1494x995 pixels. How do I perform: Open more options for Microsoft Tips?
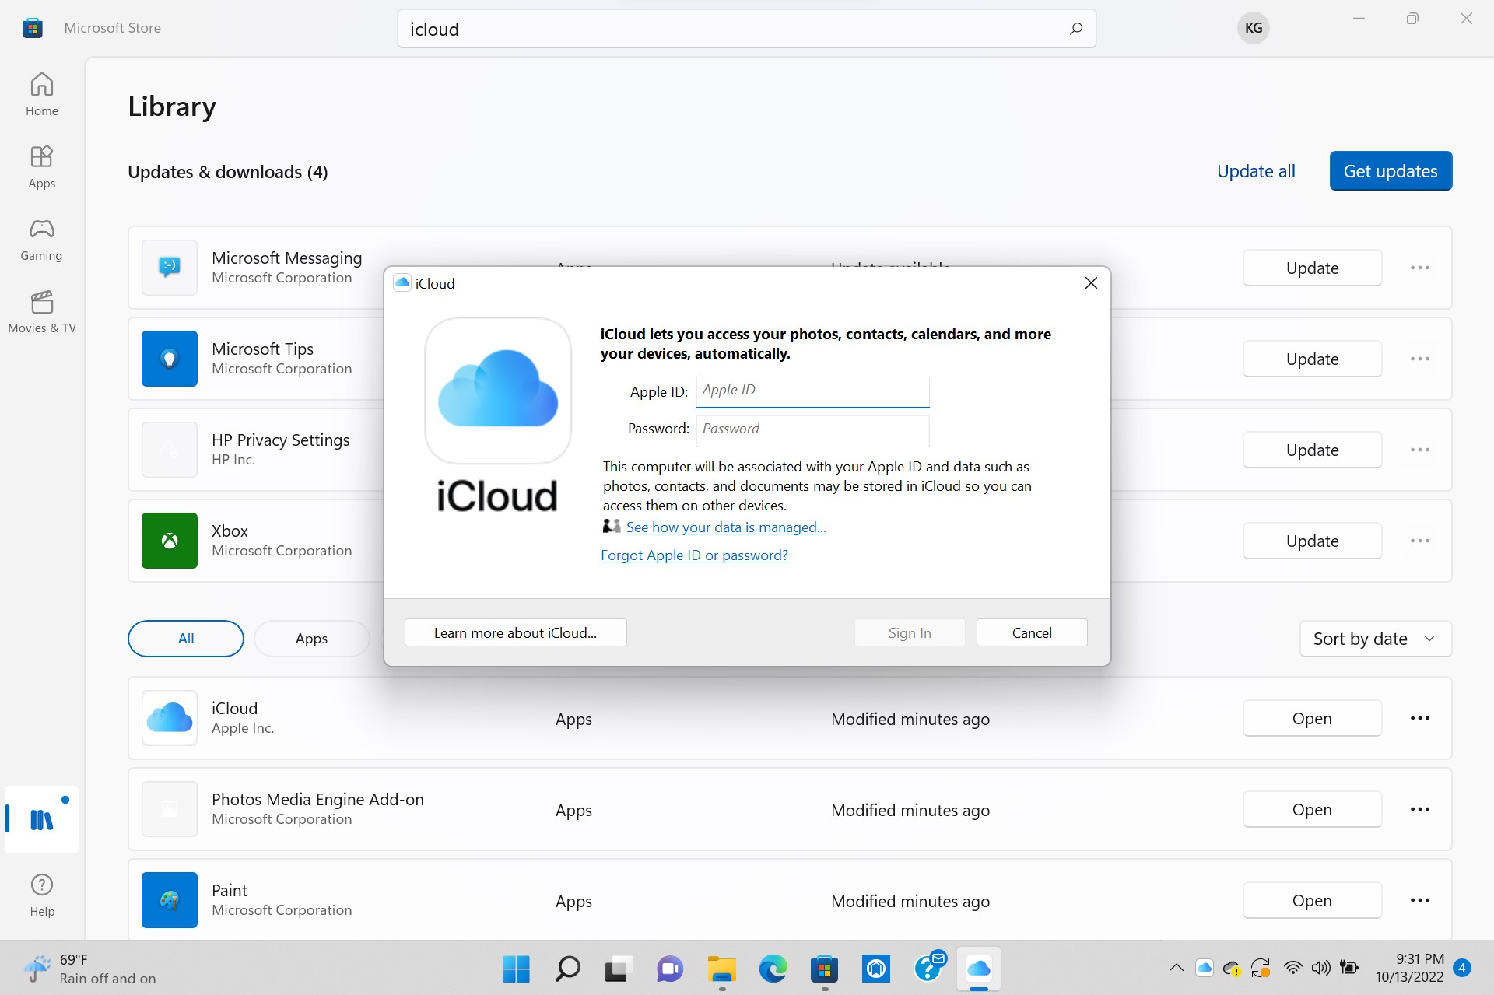[x=1419, y=359]
